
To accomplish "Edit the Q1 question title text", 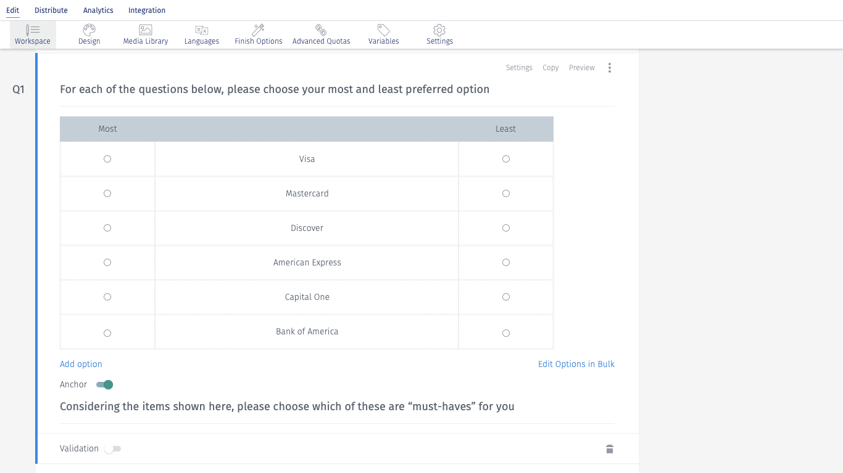I will [275, 89].
